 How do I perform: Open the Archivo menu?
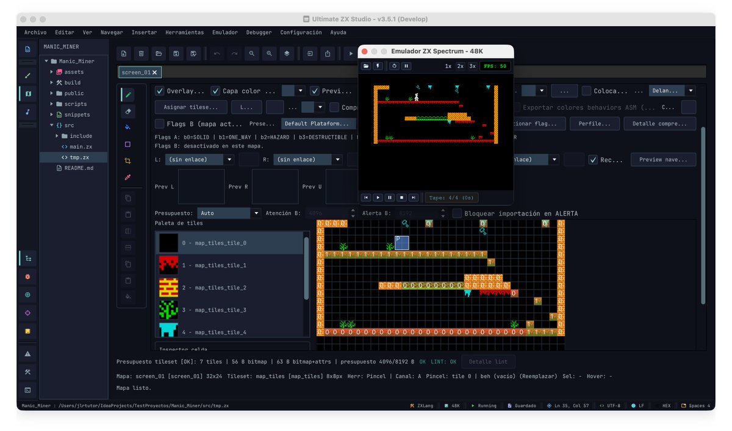tap(35, 32)
